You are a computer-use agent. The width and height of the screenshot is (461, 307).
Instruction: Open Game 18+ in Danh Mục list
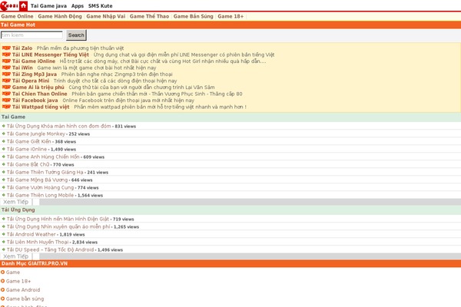point(18,281)
